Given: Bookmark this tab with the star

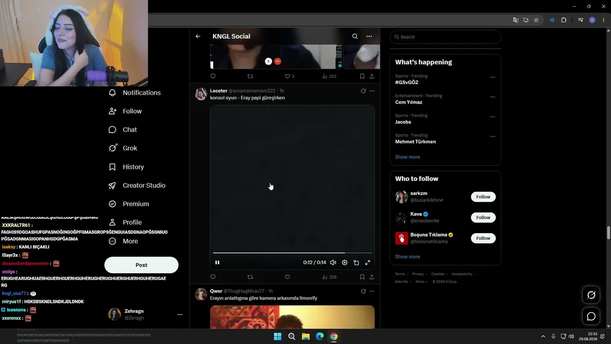Looking at the screenshot, I should [x=536, y=20].
